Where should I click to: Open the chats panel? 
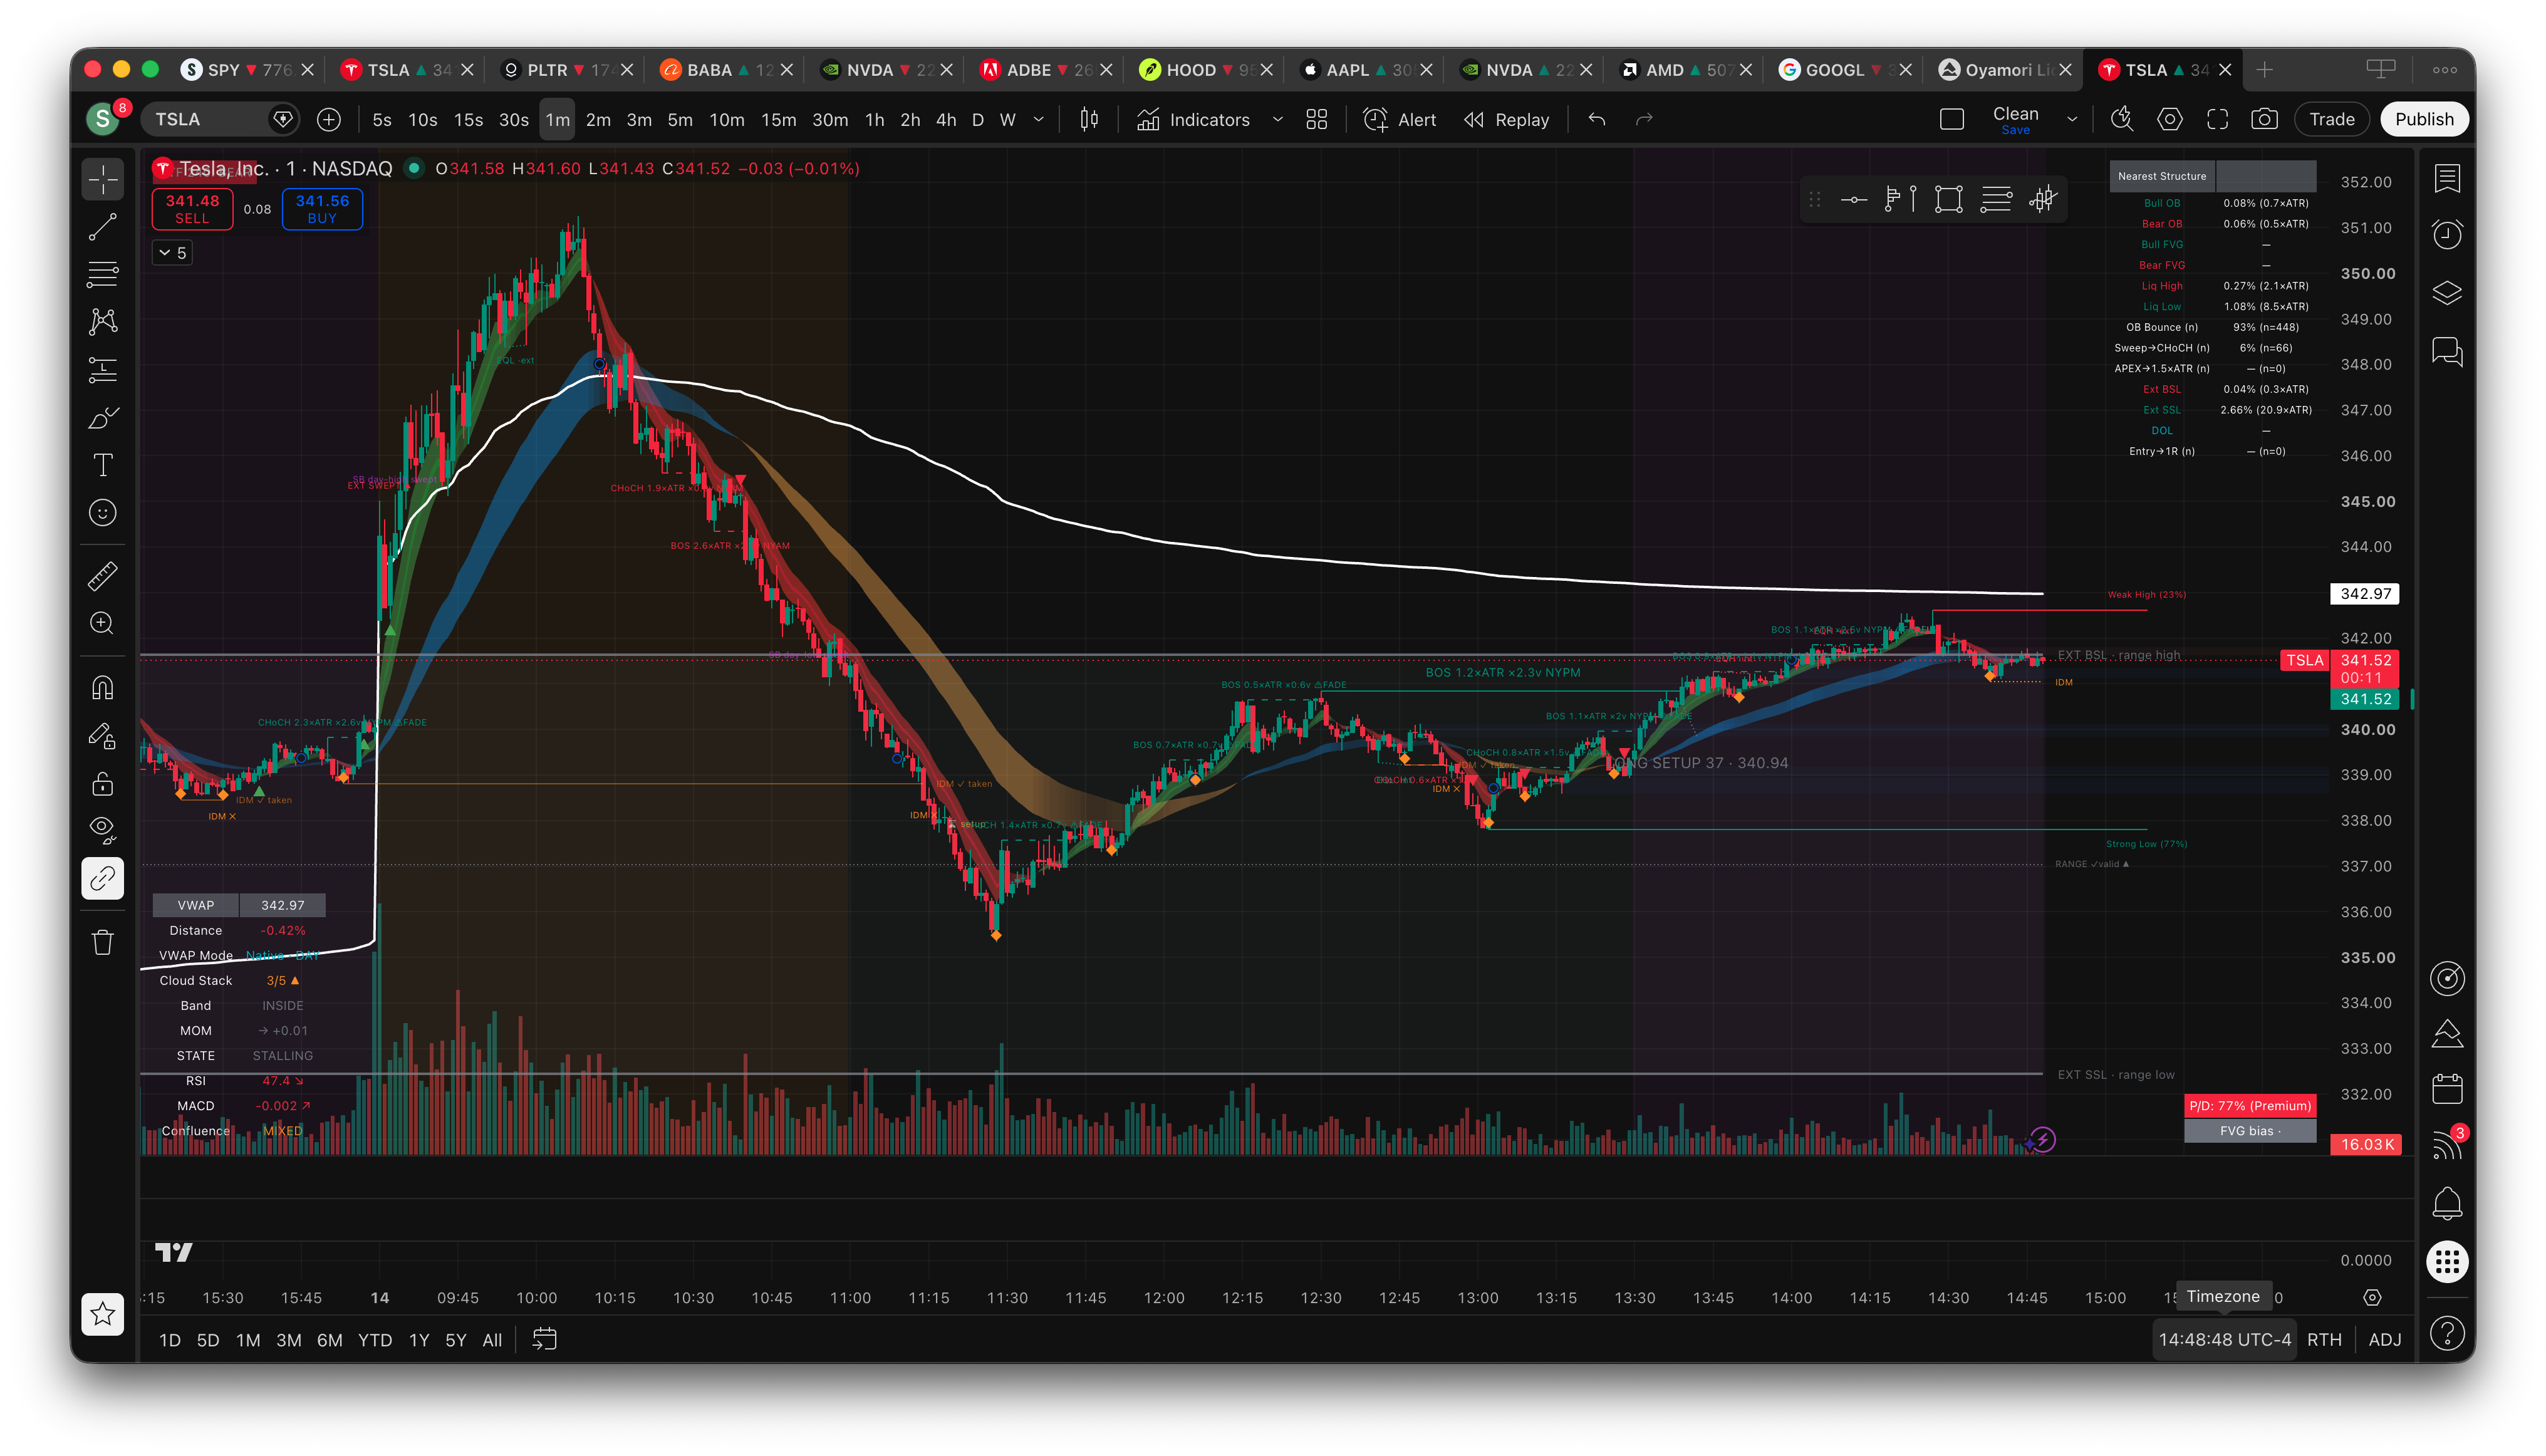pyautogui.click(x=2447, y=351)
